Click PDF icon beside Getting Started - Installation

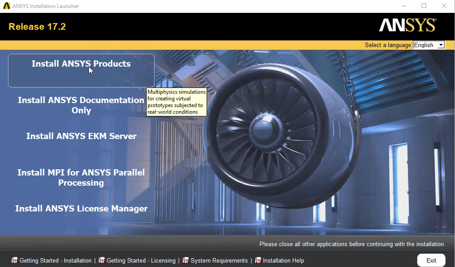coord(14,260)
